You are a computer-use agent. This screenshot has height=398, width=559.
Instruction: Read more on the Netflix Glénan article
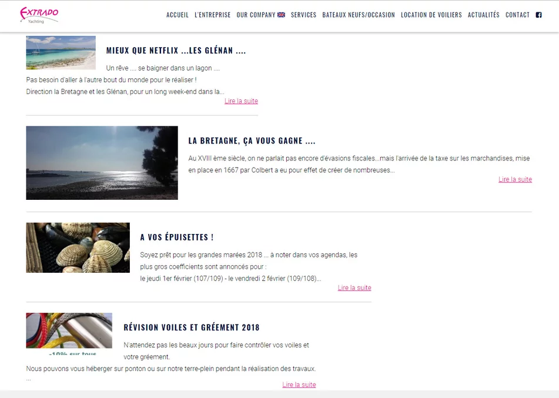coord(241,101)
